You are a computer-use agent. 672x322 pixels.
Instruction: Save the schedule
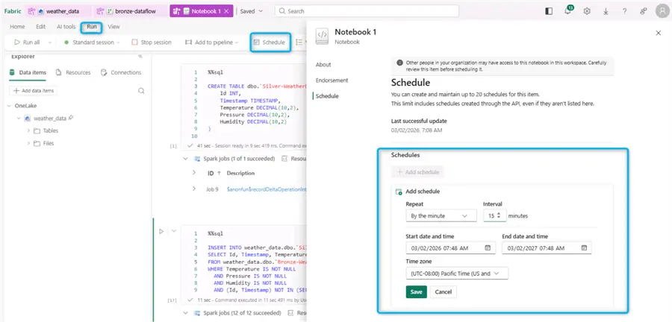click(416, 292)
